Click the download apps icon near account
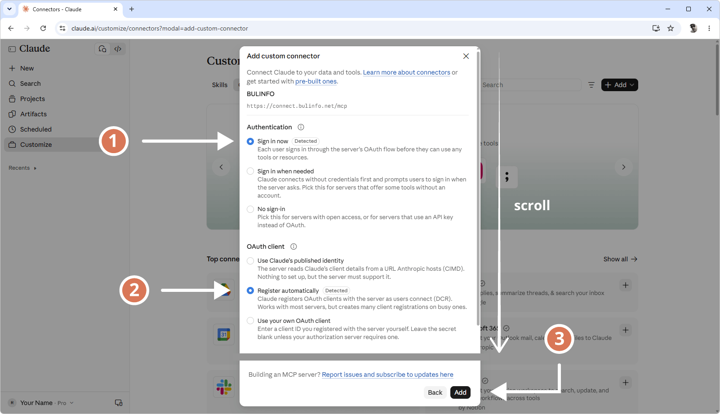 point(119,403)
